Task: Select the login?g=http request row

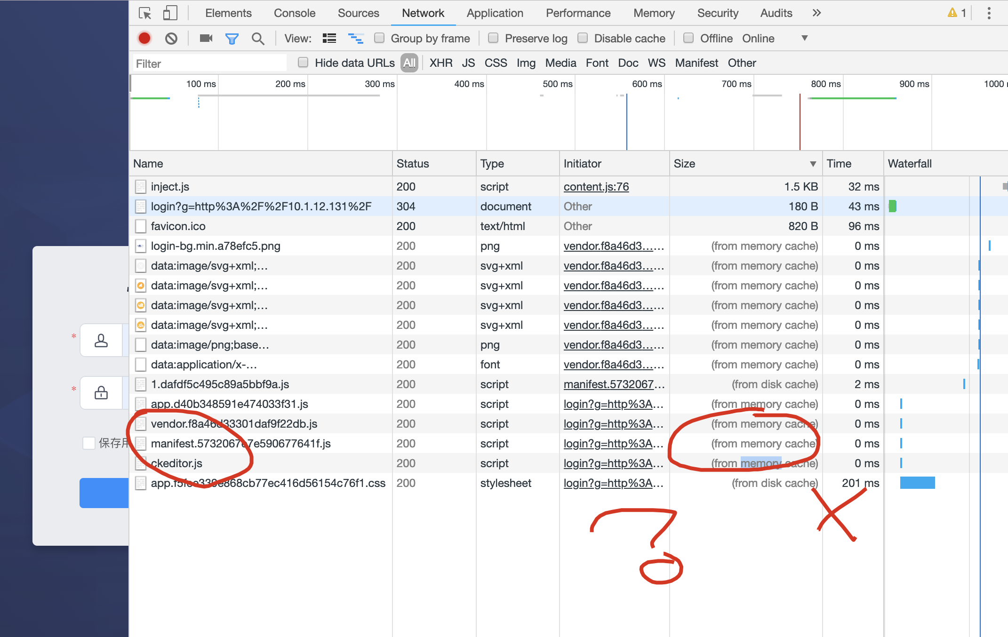Action: (x=568, y=207)
